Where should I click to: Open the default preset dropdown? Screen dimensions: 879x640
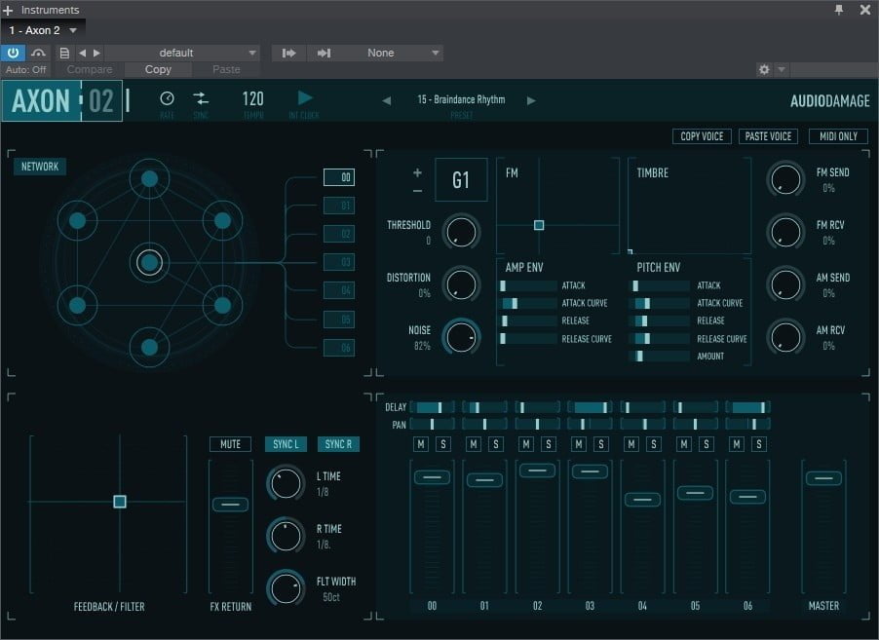[182, 53]
